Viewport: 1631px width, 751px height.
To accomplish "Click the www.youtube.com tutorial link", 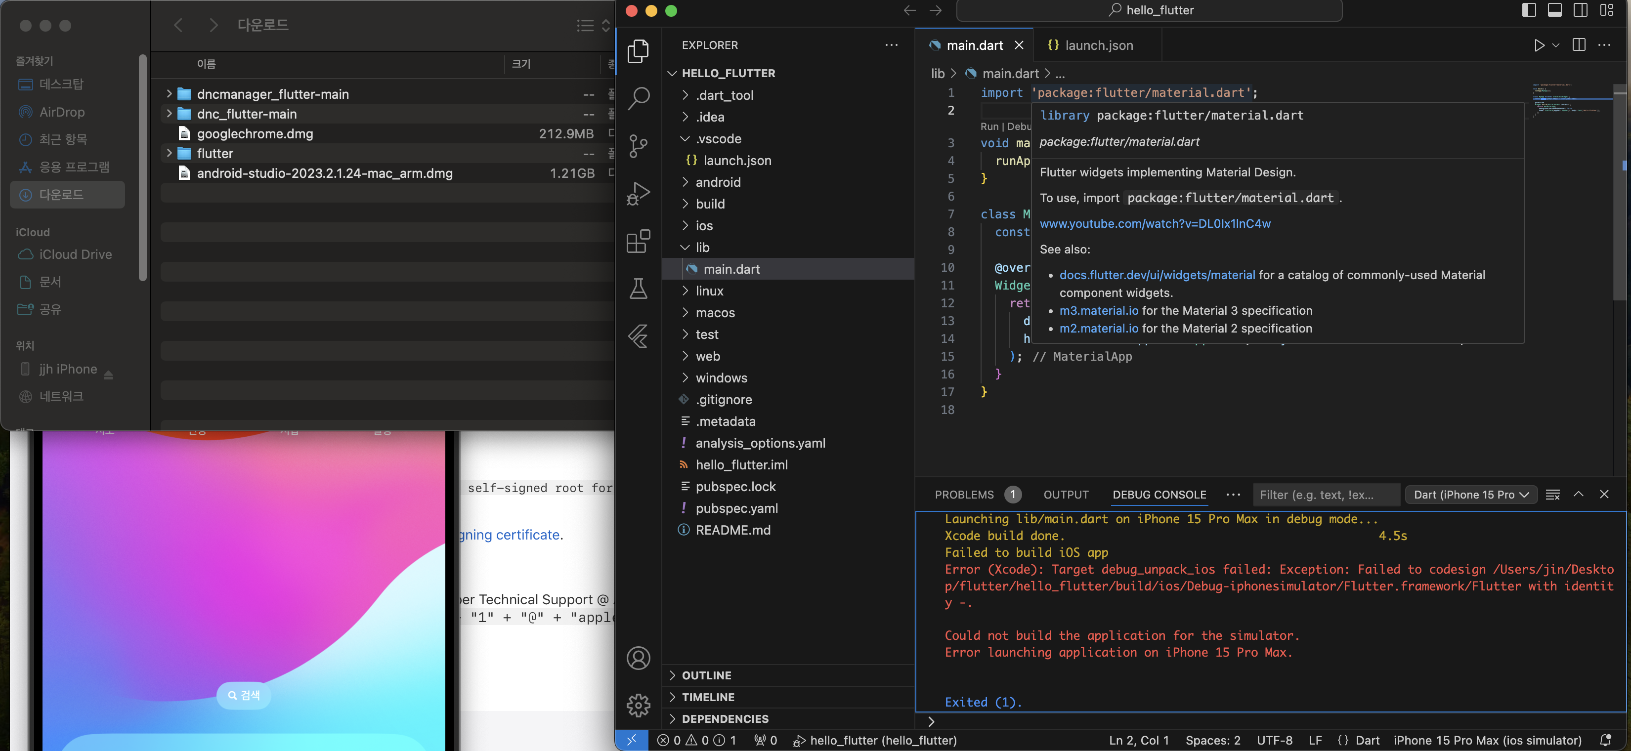I will click(x=1157, y=224).
